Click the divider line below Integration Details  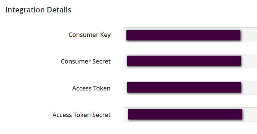click(131, 19)
